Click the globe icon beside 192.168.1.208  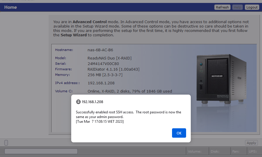click(78, 102)
